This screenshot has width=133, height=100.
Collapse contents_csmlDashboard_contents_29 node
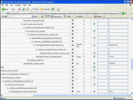(x=28, y=35)
